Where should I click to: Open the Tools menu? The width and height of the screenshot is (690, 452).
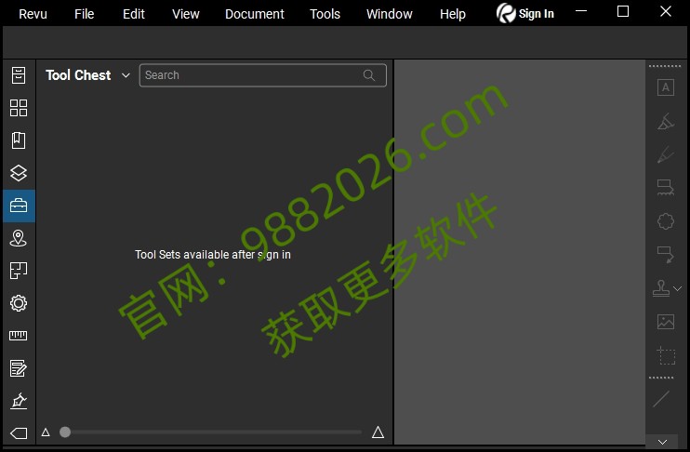[325, 14]
